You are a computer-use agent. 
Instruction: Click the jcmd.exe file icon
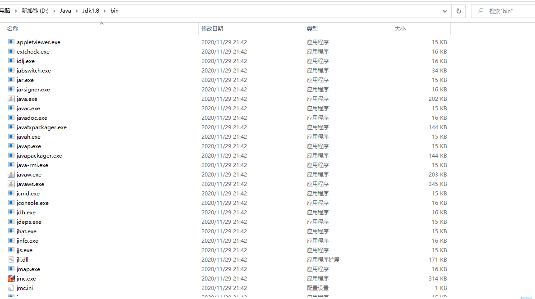11,193
